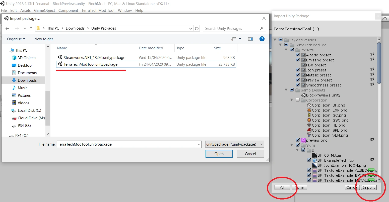This screenshot has width=389, height=202.
Task: Open the GameObject menu
Action: (x=44, y=11)
